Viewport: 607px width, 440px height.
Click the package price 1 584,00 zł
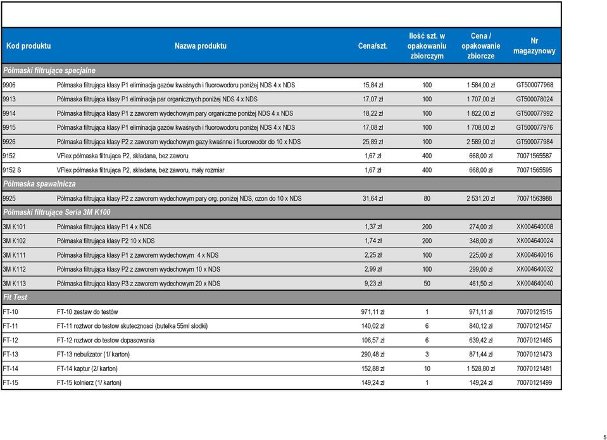coord(481,85)
